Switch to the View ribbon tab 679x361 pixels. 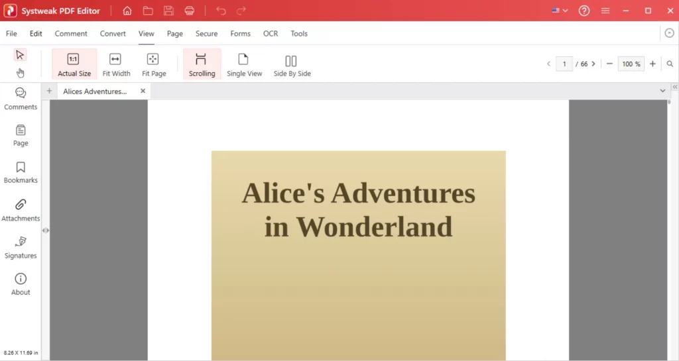click(147, 33)
